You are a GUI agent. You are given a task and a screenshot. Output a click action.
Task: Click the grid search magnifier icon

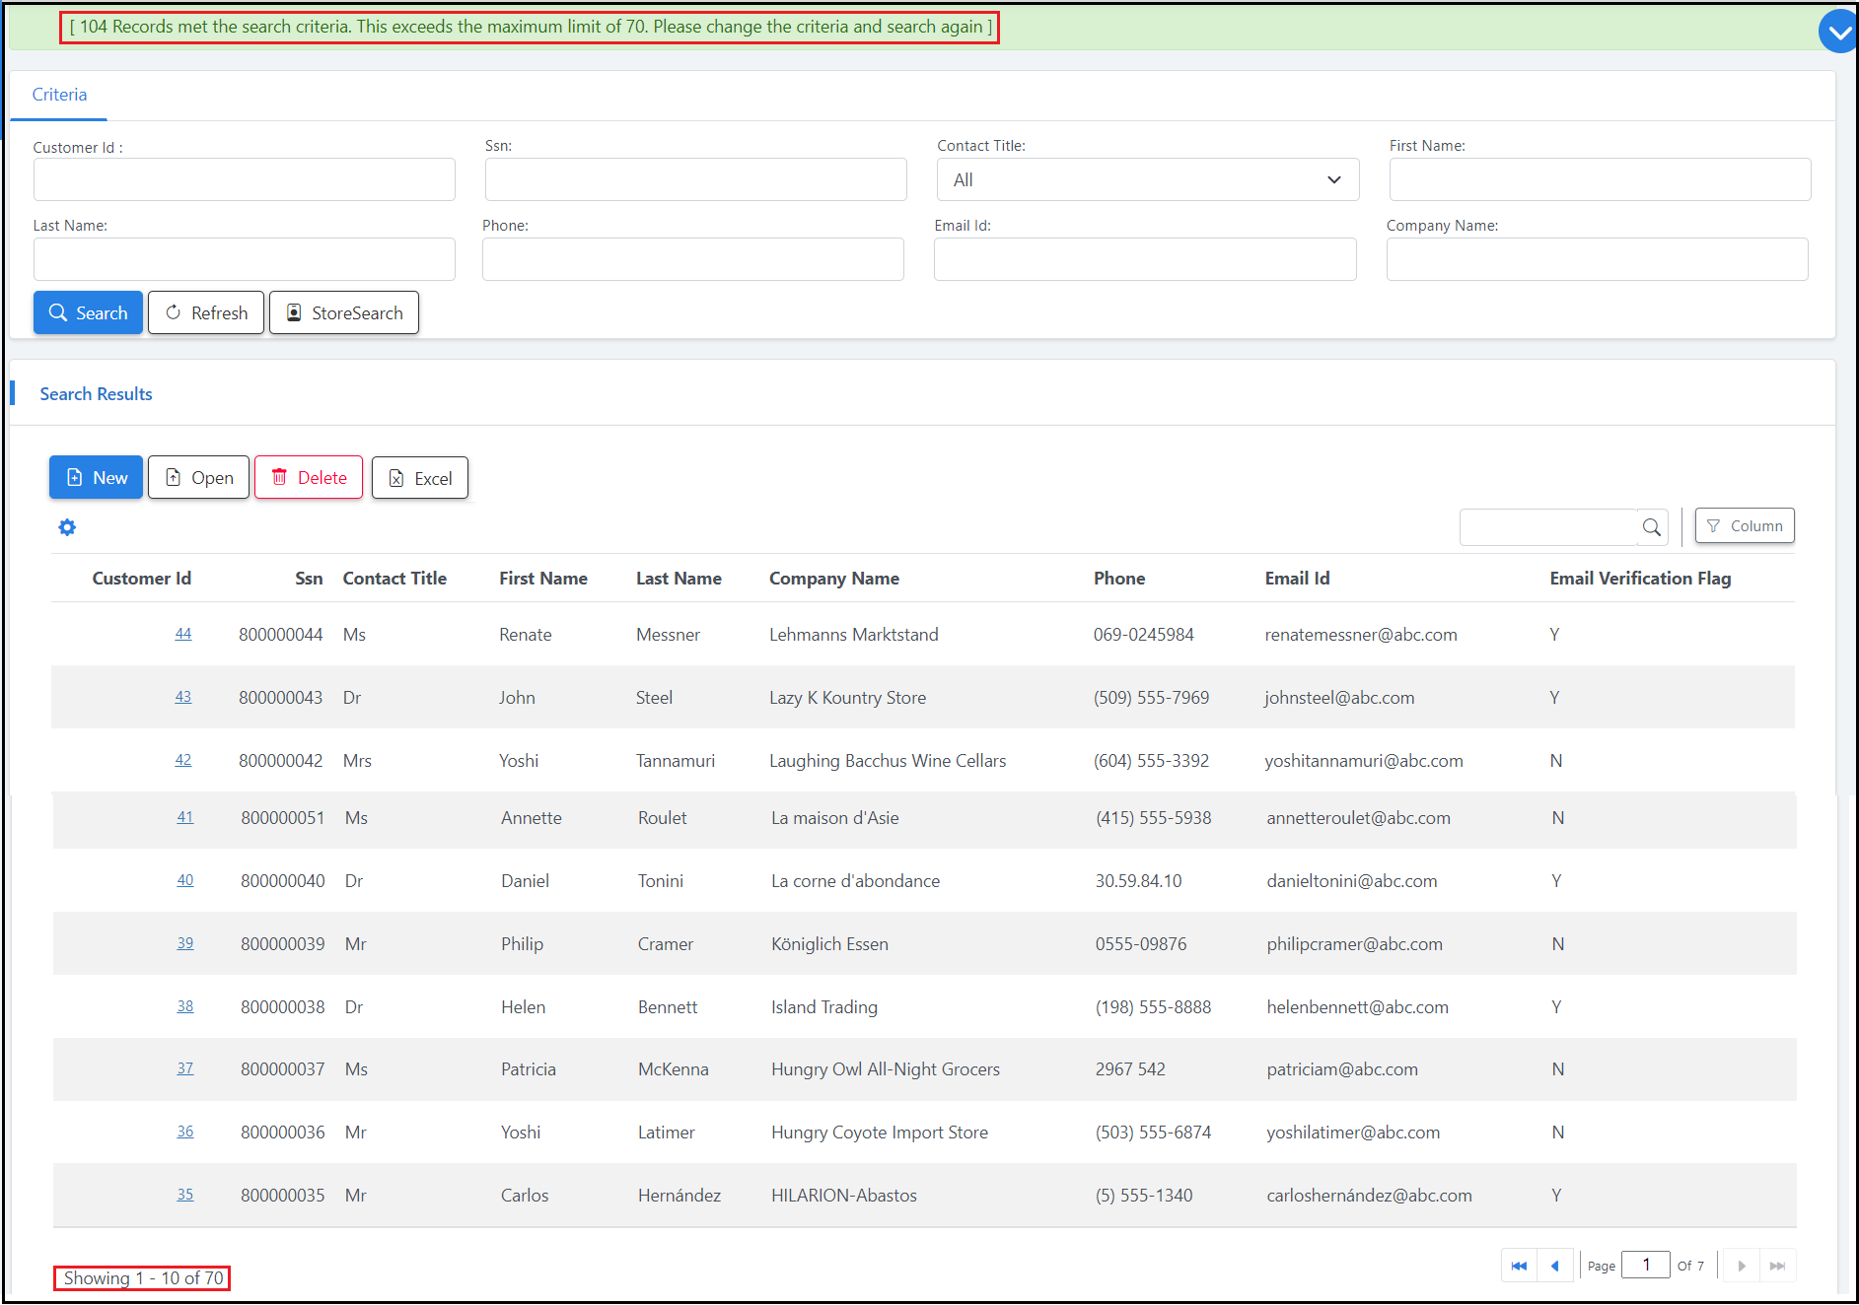1652,527
